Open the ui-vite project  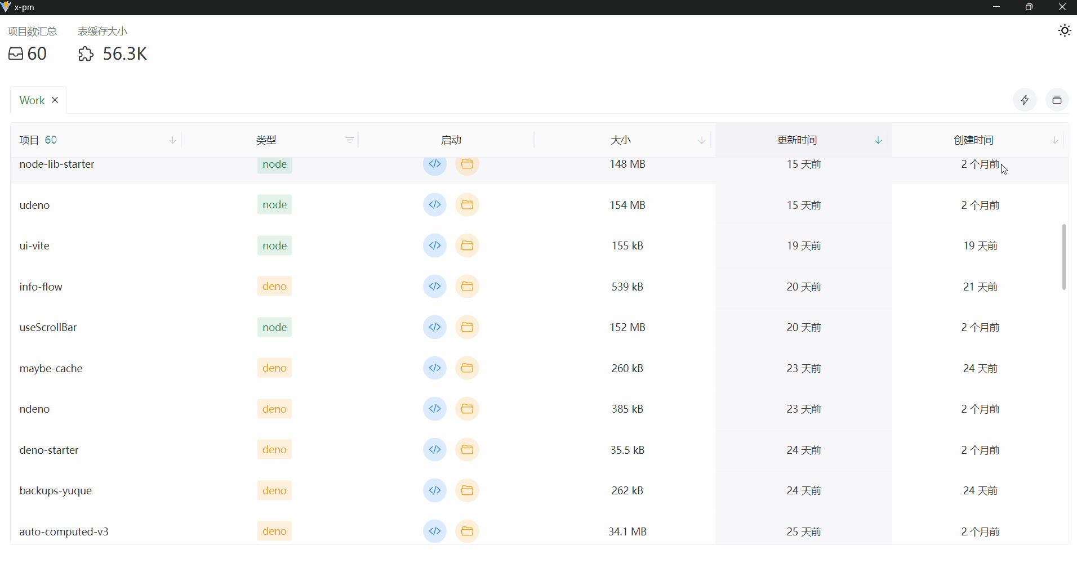pyautogui.click(x=34, y=245)
